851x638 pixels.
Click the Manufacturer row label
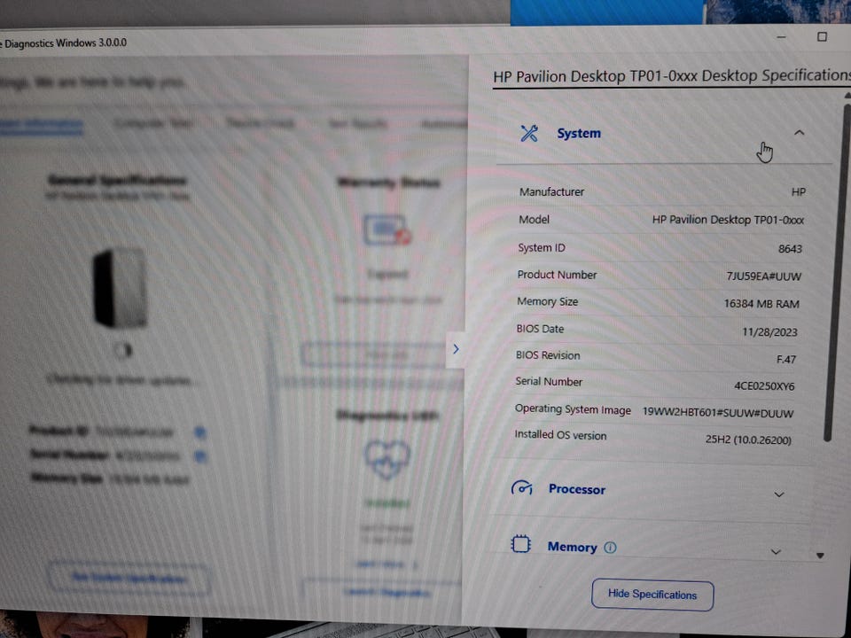551,192
